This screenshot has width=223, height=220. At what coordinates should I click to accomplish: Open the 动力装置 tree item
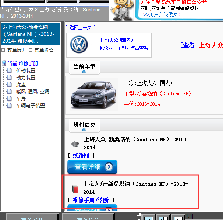coord(26,78)
